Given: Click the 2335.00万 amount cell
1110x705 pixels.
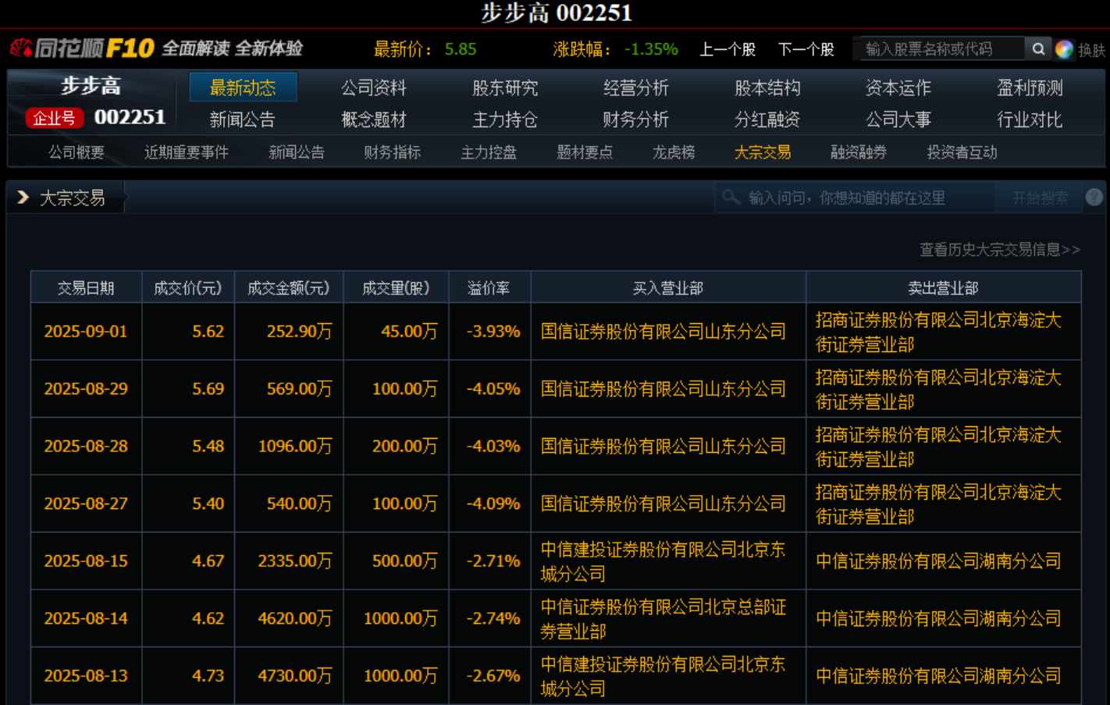Looking at the screenshot, I should [289, 561].
